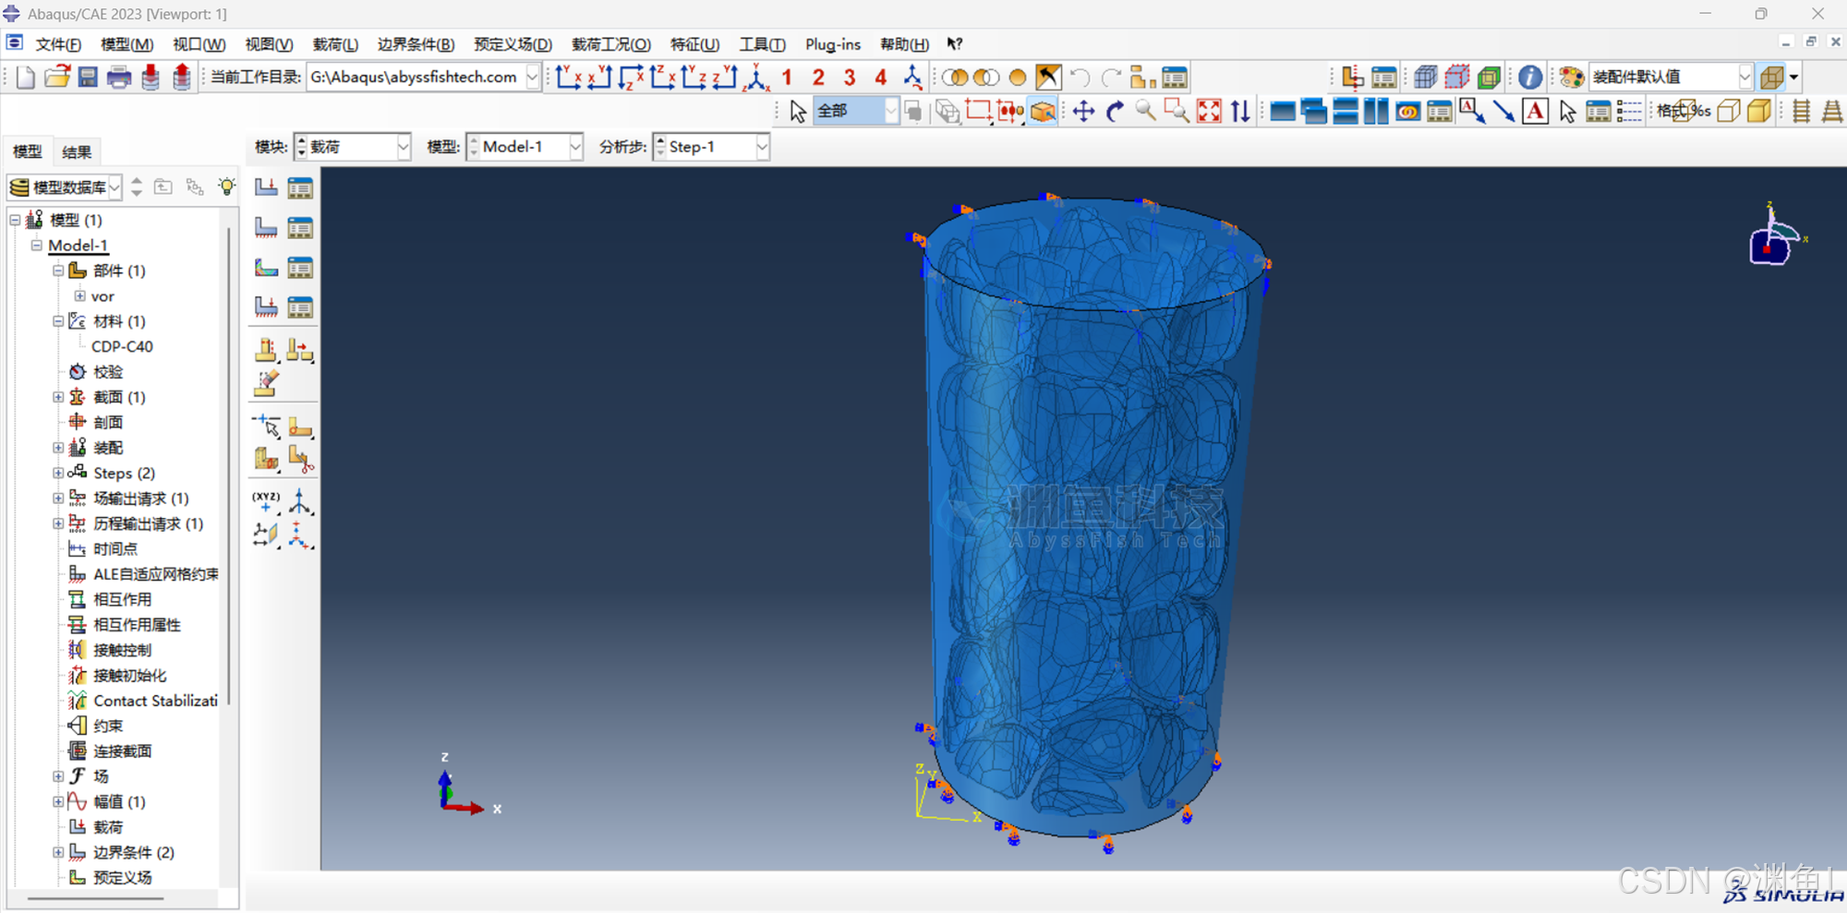Open the 帮助(H) menu
The image size is (1847, 913).
(x=904, y=44)
